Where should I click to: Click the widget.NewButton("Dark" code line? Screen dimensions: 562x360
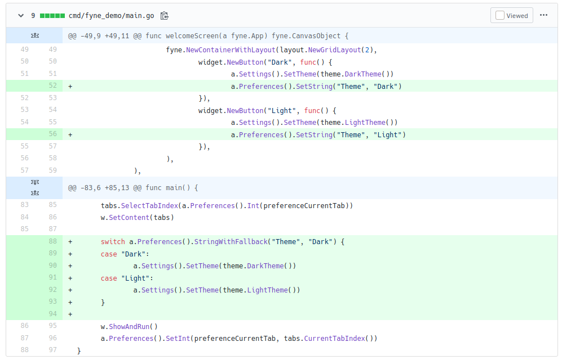click(265, 62)
